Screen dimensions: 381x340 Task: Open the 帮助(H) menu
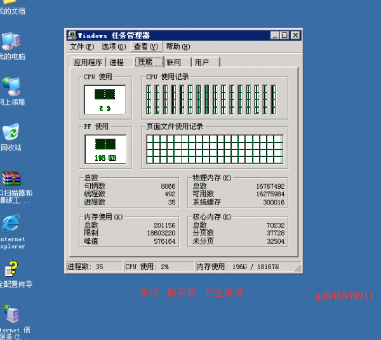point(178,46)
